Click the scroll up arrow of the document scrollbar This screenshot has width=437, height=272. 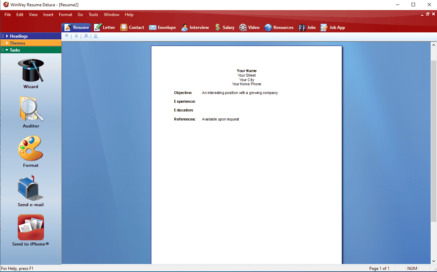point(434,45)
